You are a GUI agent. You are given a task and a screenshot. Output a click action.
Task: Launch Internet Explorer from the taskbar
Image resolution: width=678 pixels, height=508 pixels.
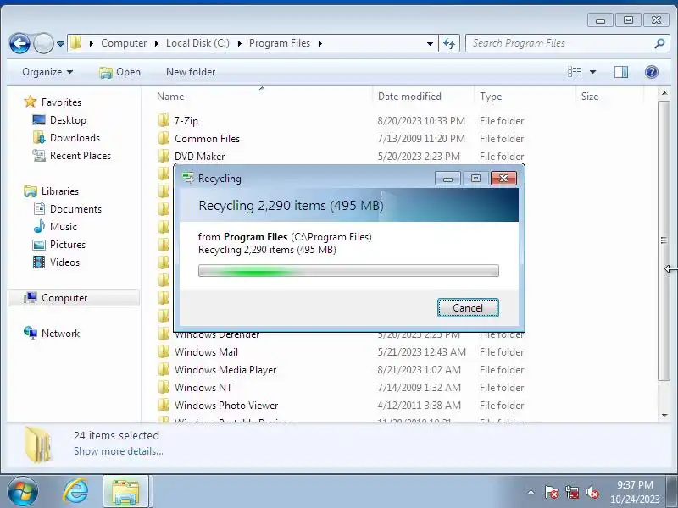(x=75, y=492)
